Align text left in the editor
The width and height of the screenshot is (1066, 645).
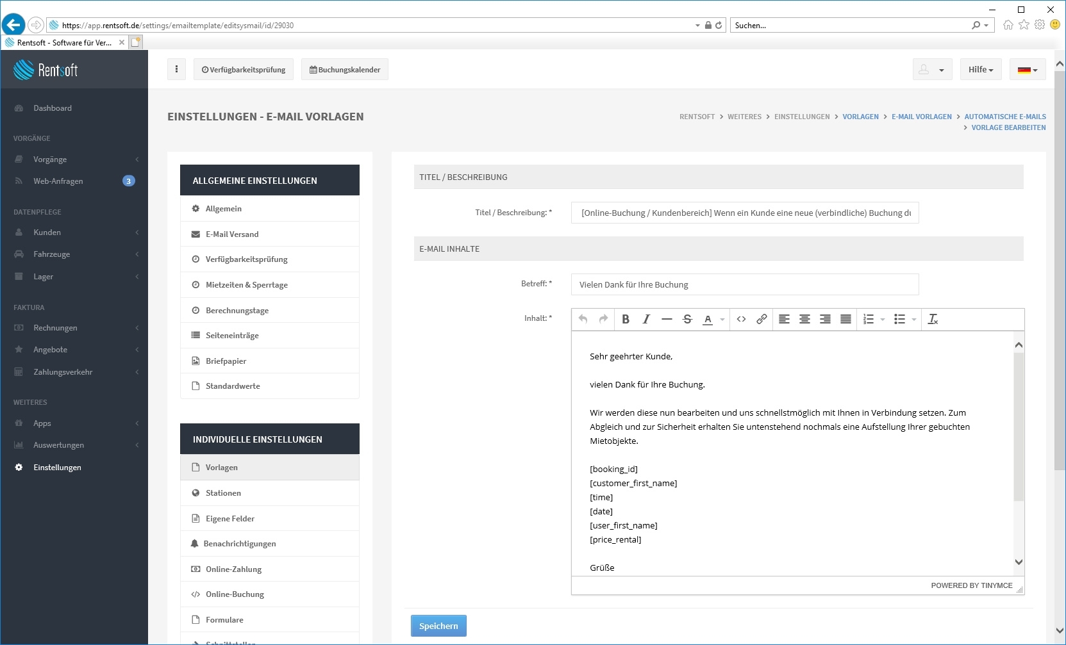pyautogui.click(x=784, y=319)
